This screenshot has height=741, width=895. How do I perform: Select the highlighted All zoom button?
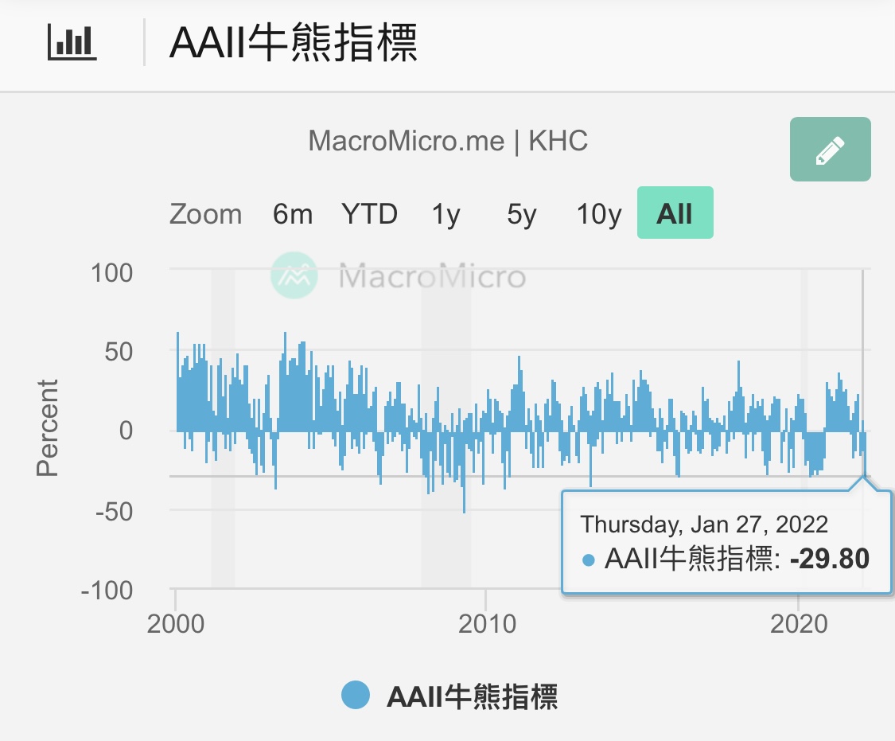click(675, 213)
